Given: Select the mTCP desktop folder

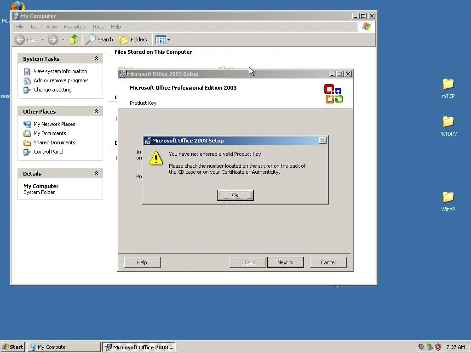Looking at the screenshot, I should [448, 88].
